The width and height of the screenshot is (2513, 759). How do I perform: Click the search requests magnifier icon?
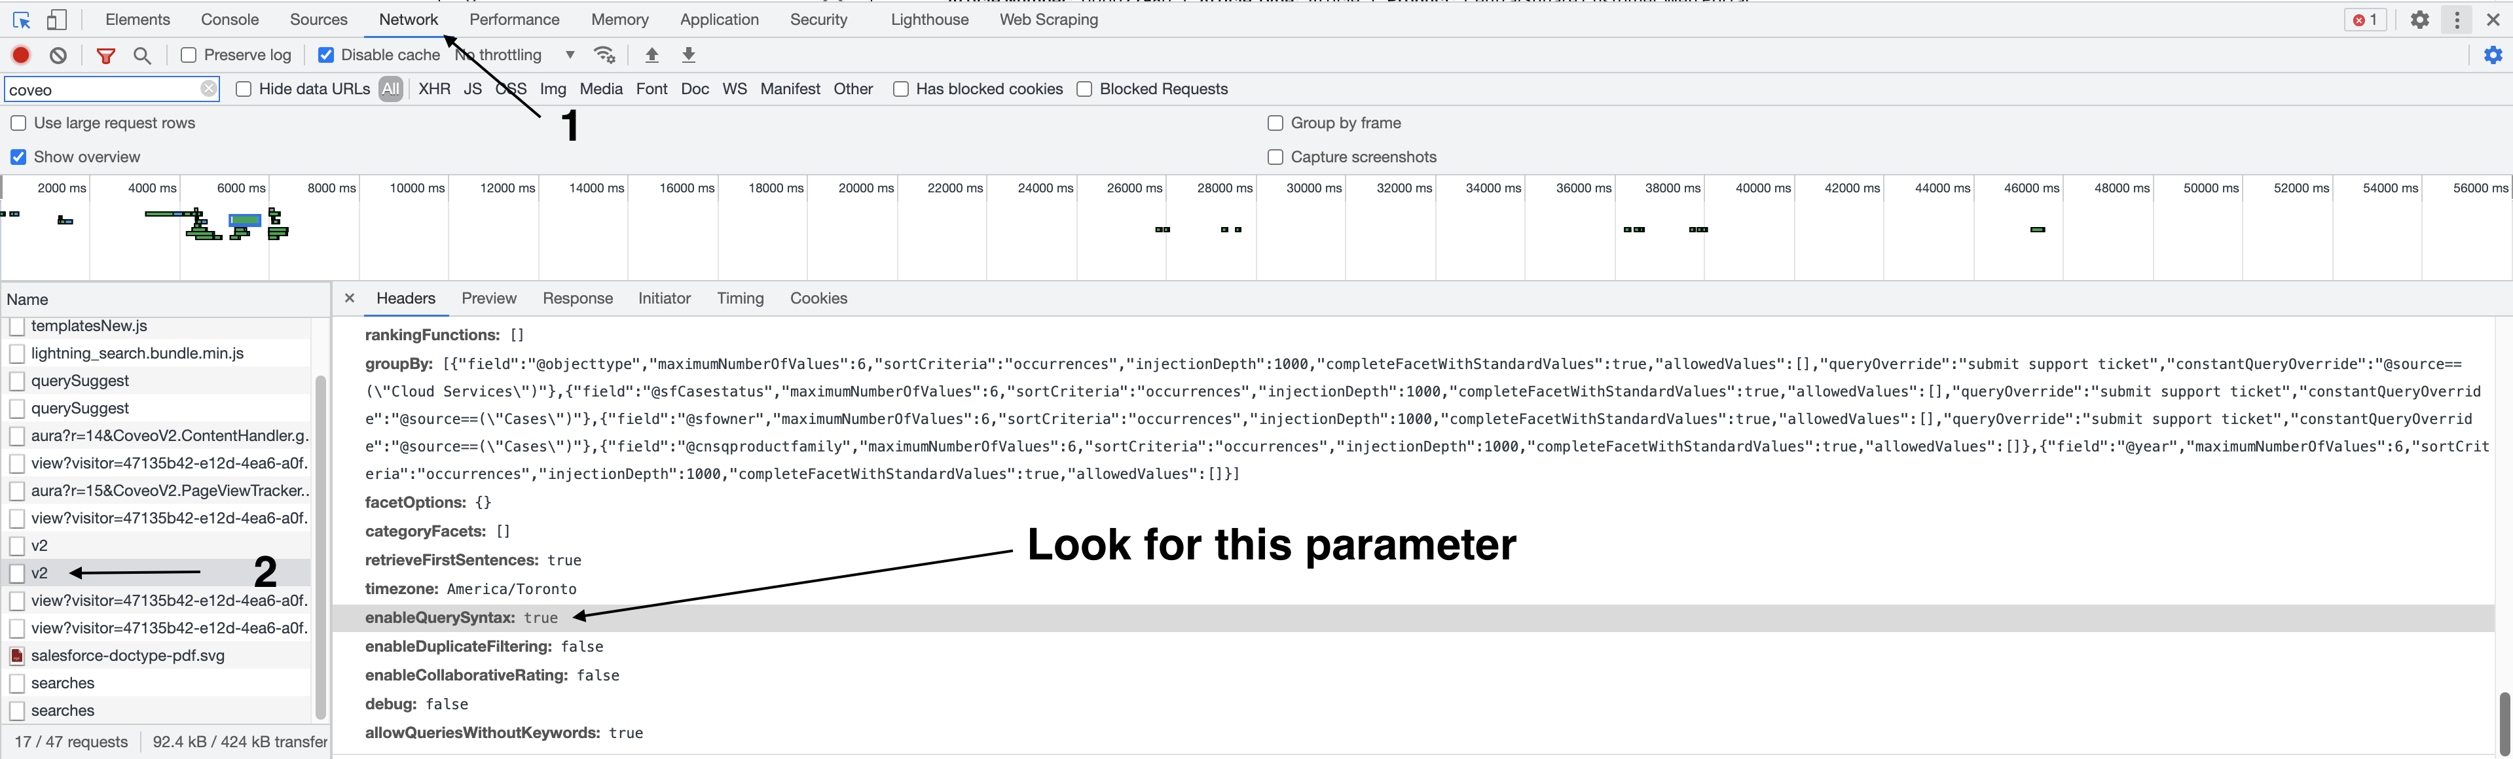(141, 54)
